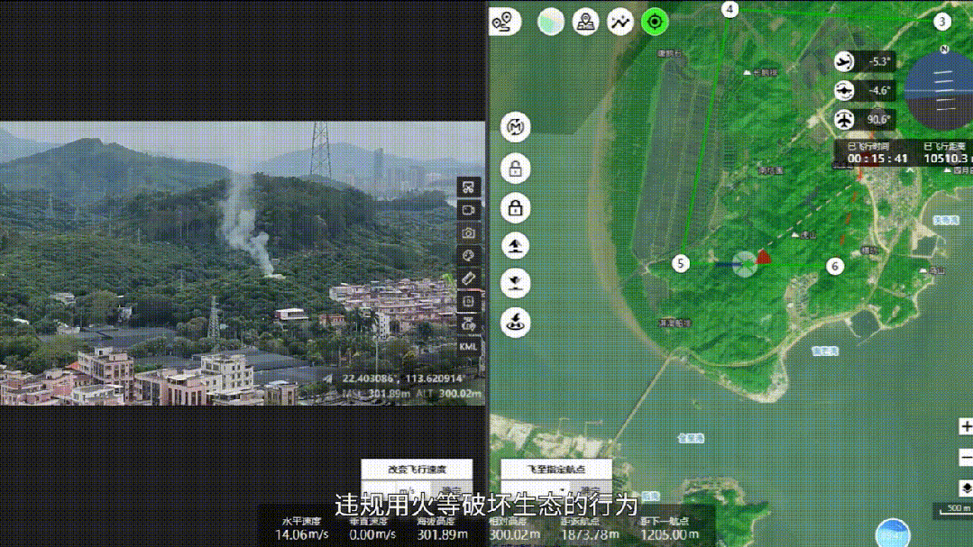Select the flight path polyline icon

click(x=620, y=22)
